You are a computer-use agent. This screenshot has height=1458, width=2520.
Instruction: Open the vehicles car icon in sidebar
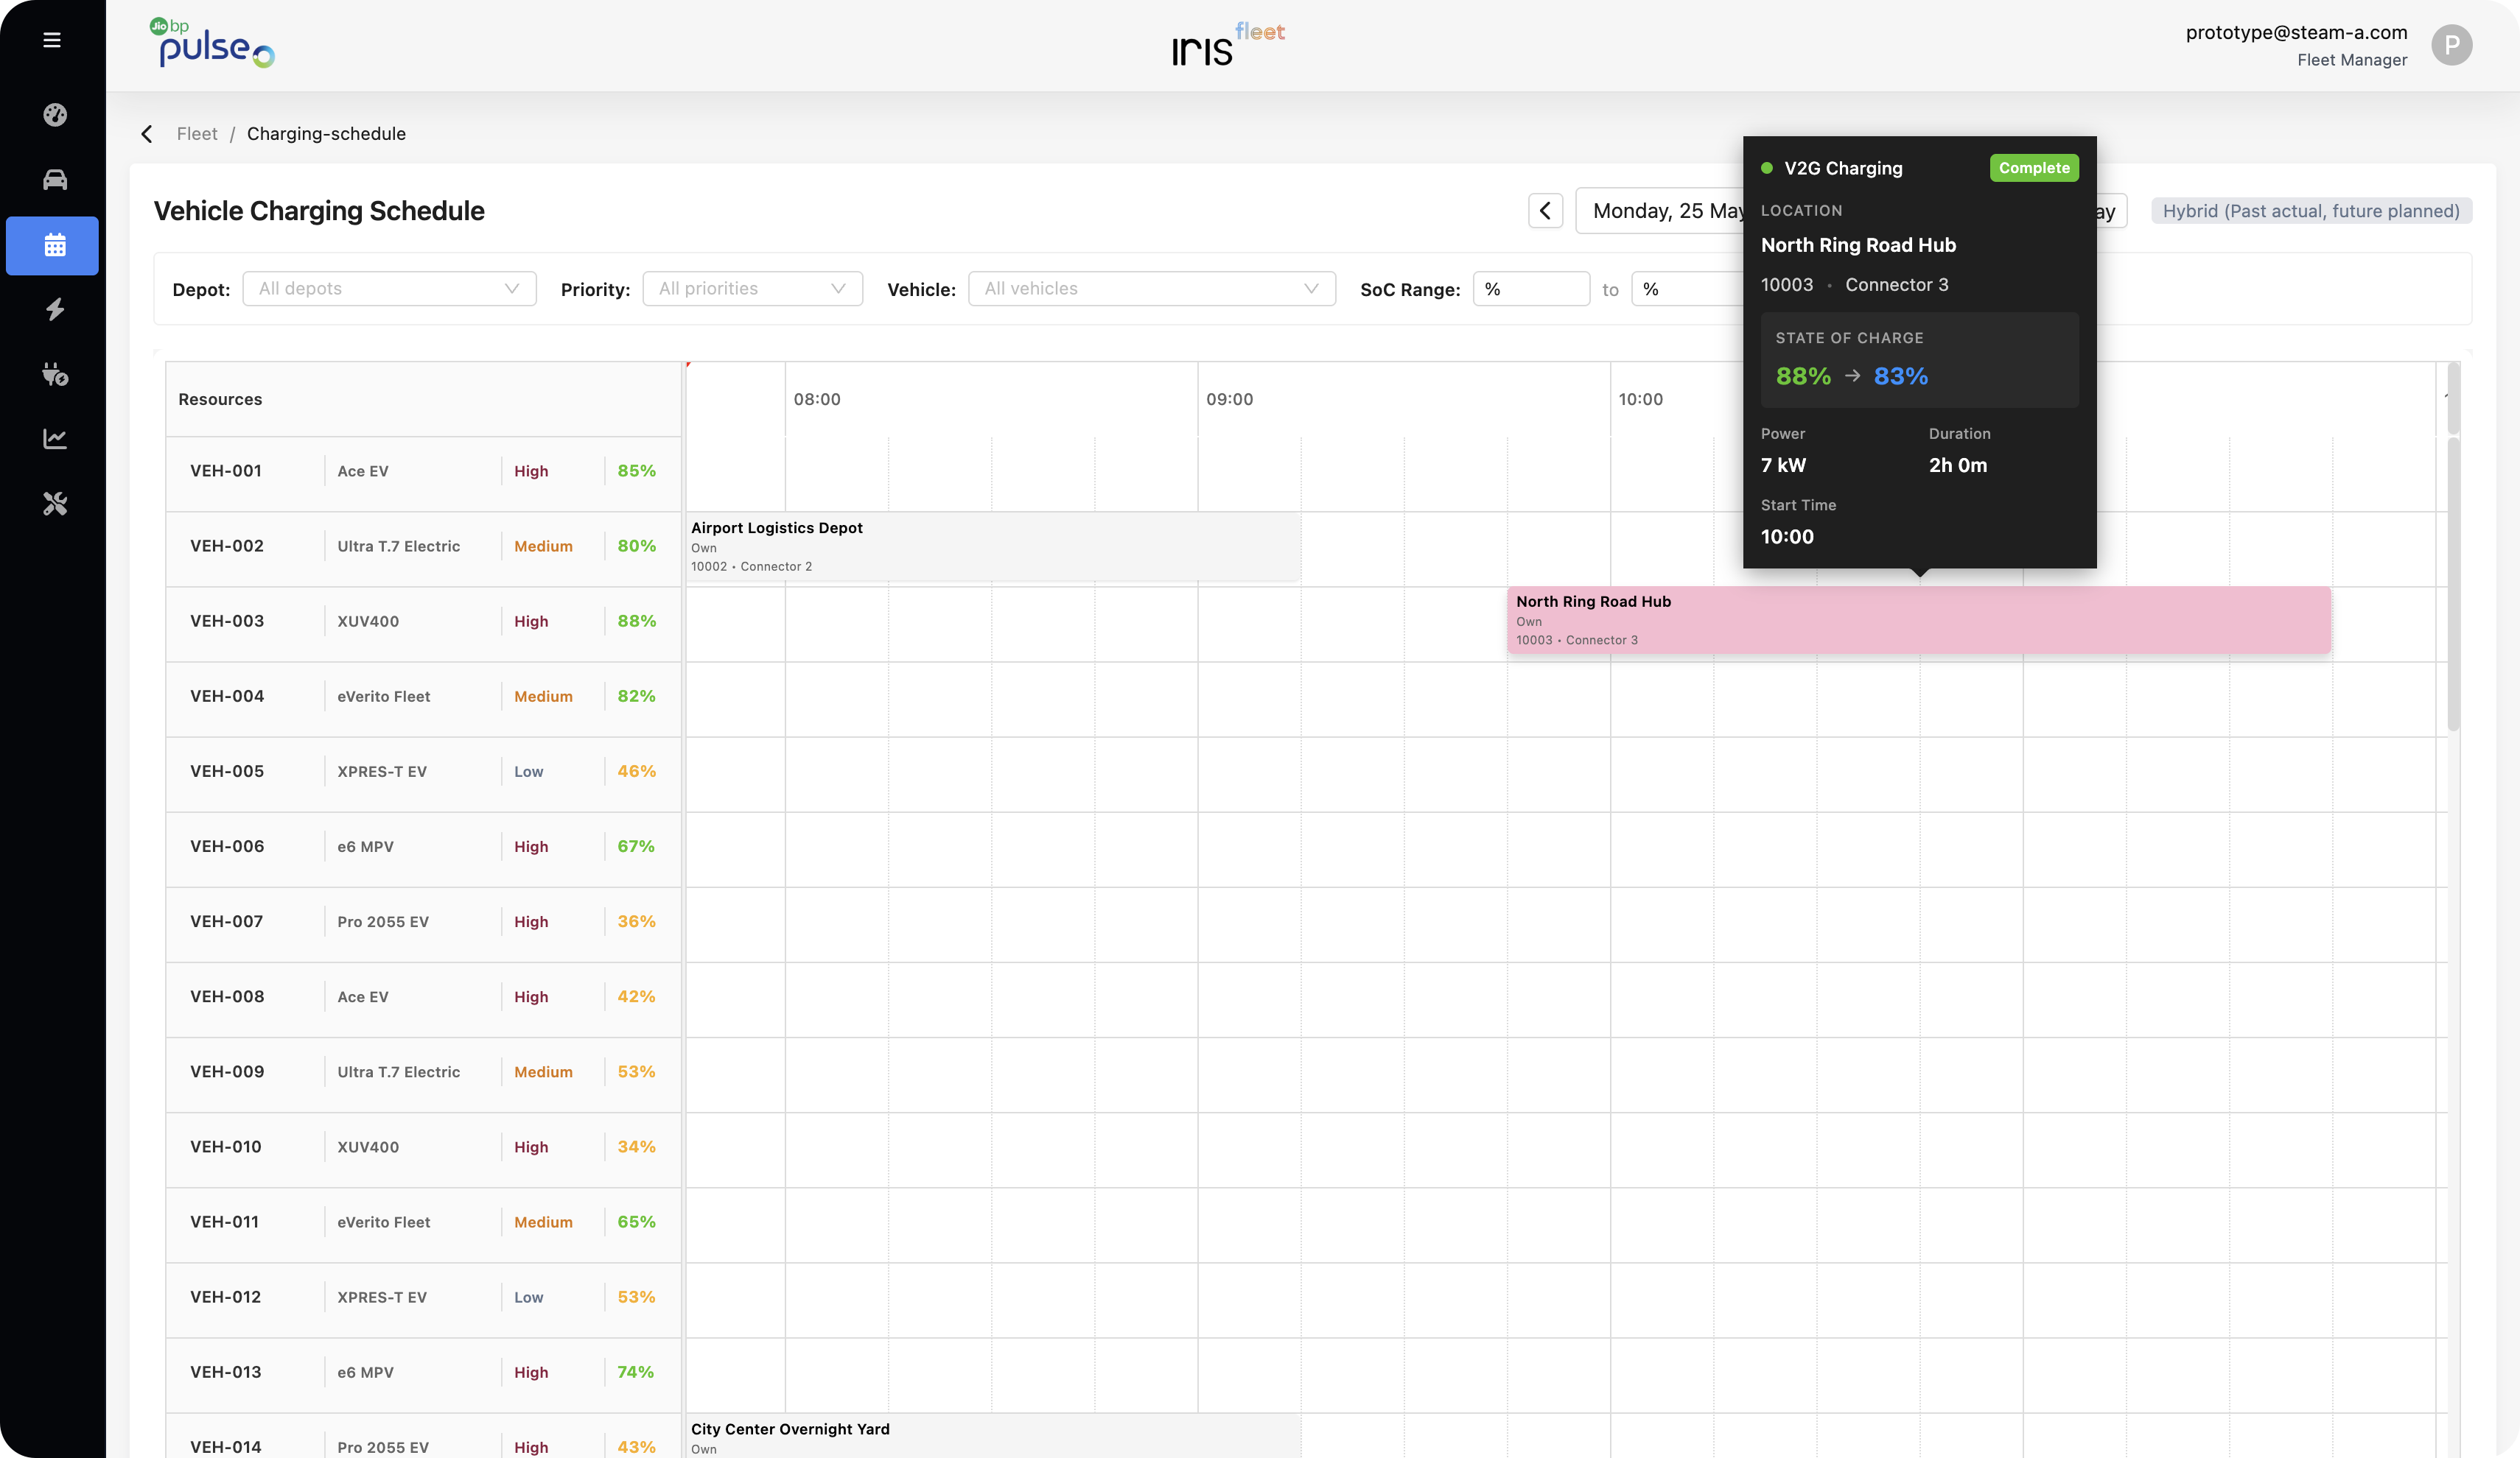(55, 180)
